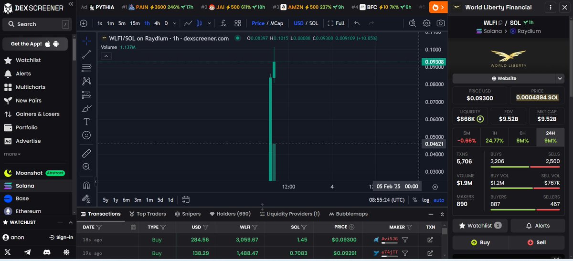
Task: Open chart settings gear
Action: tap(426, 23)
